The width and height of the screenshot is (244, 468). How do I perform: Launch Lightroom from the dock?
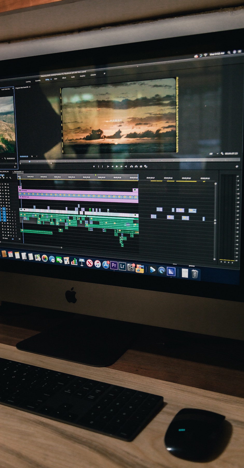coord(122,266)
